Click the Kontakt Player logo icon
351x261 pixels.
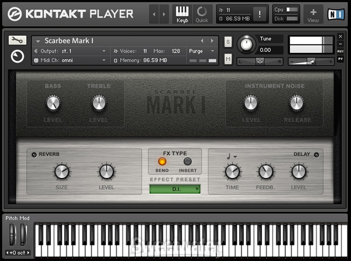(15, 14)
